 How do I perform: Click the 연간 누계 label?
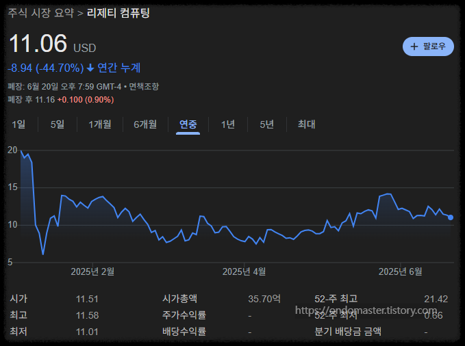pos(119,68)
